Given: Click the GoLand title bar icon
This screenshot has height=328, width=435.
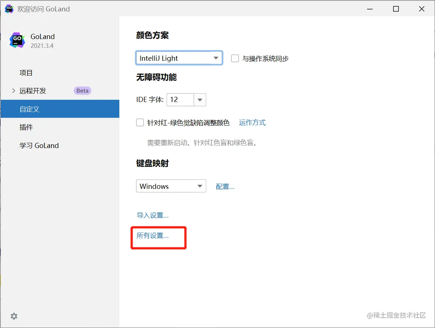Looking at the screenshot, I should [x=9, y=9].
